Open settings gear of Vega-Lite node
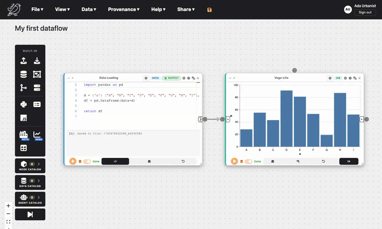The image size is (382, 229). 330,78
